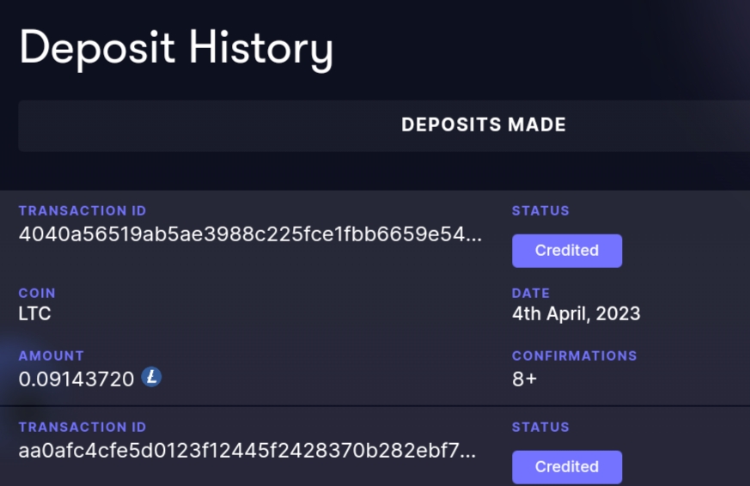Click the first TRANSACTION ID label
This screenshot has height=486, width=750.
(82, 210)
